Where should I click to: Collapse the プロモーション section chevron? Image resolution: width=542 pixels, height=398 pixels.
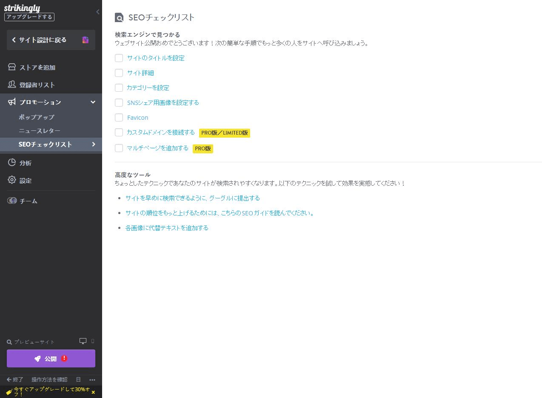92,102
